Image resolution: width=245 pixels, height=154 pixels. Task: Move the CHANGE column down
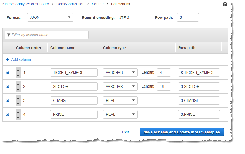(x=18, y=103)
